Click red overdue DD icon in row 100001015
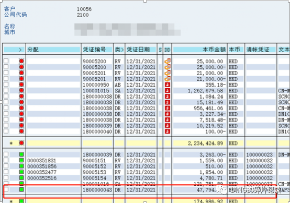The image size is (290, 203). coord(168,90)
